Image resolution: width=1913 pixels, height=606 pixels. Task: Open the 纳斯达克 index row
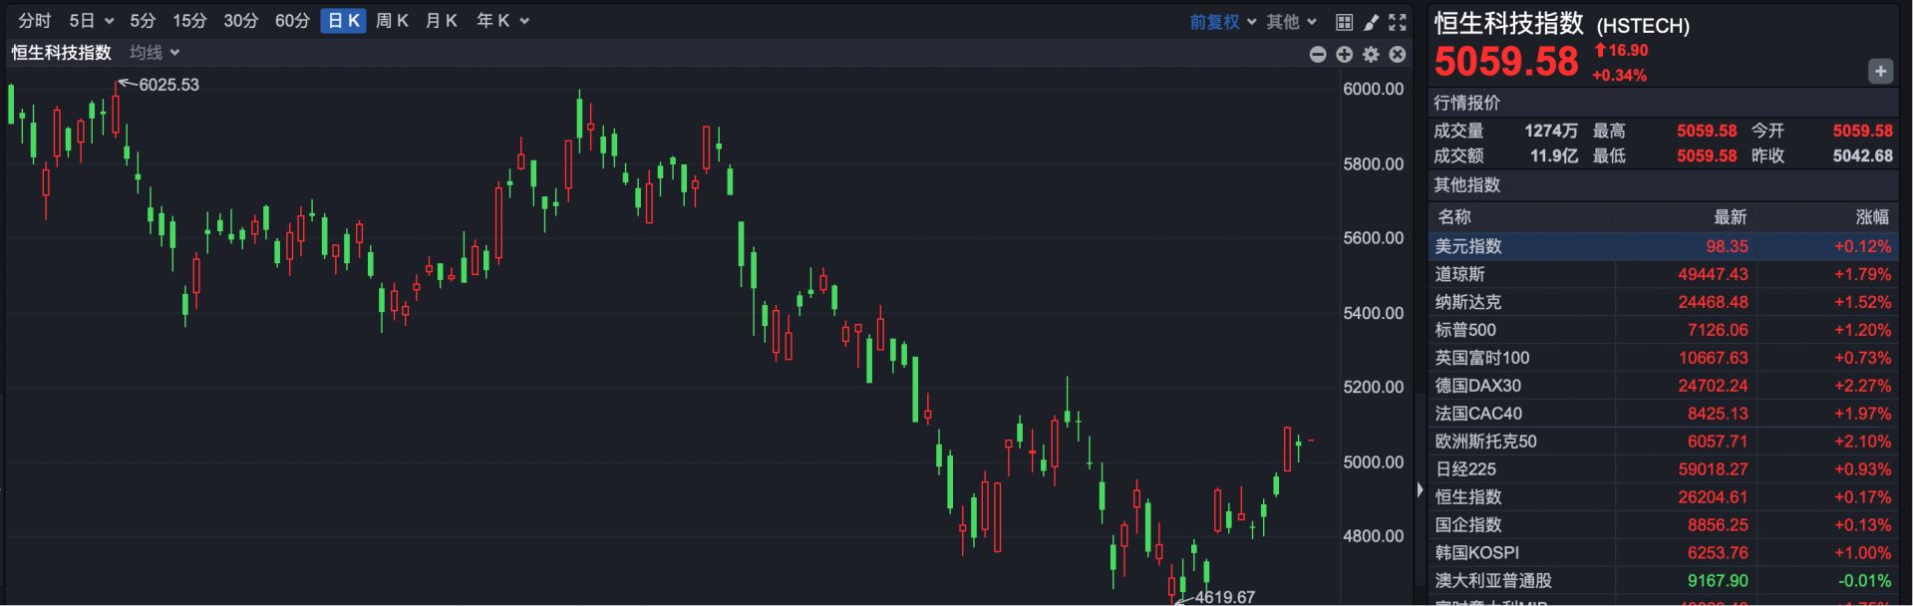click(1662, 302)
